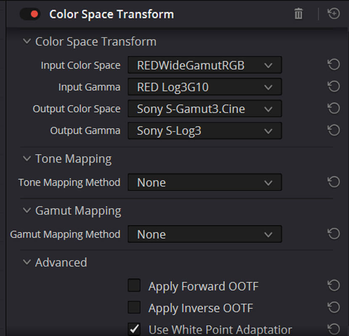Screen dimensions: 349x336
Task: Click the Output Color Space label
Action: coord(77,109)
